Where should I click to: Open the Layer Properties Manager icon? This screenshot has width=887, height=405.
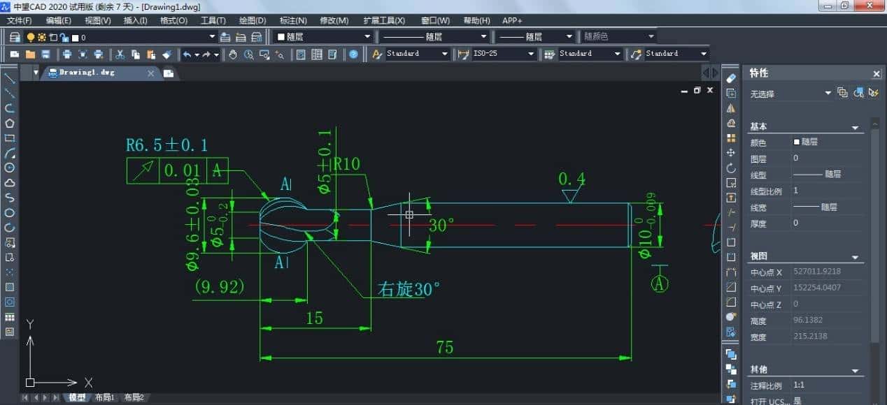point(15,37)
